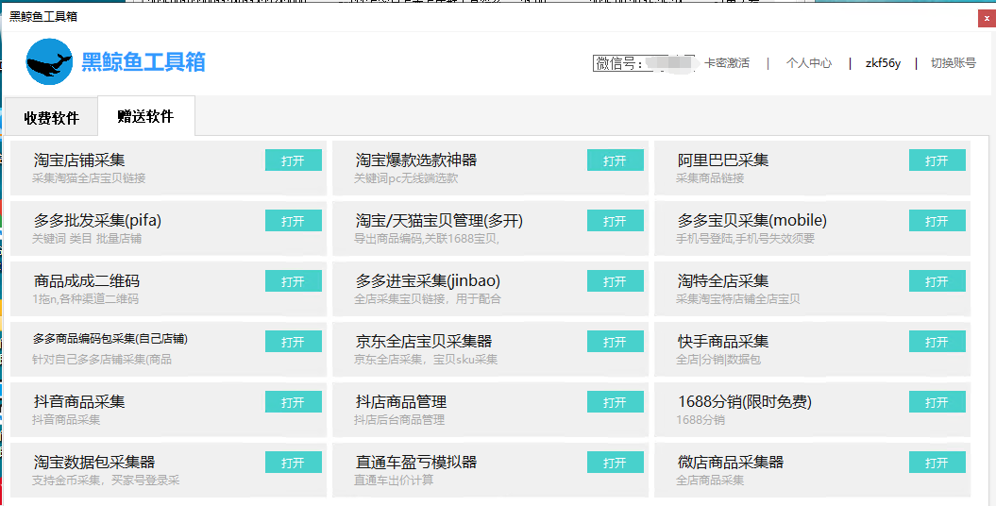The width and height of the screenshot is (996, 506).
Task: Open 多多商品编码包采集(自己店铺) tool
Action: pos(294,342)
